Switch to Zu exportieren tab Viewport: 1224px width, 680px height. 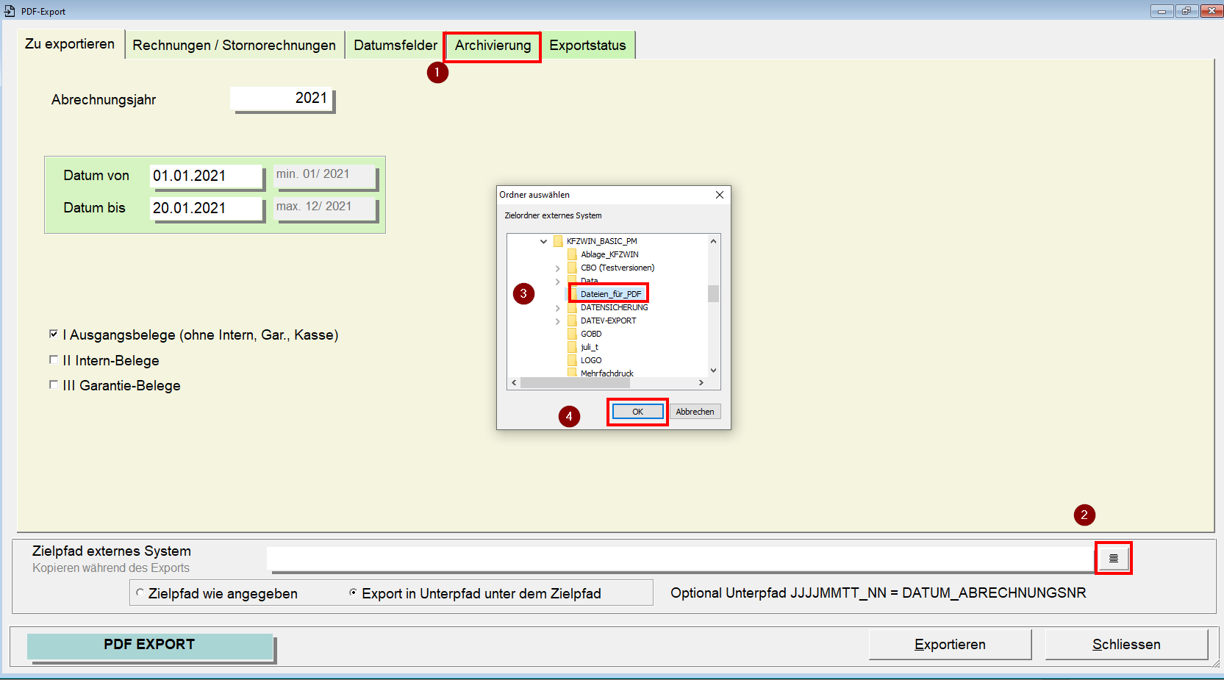click(70, 44)
